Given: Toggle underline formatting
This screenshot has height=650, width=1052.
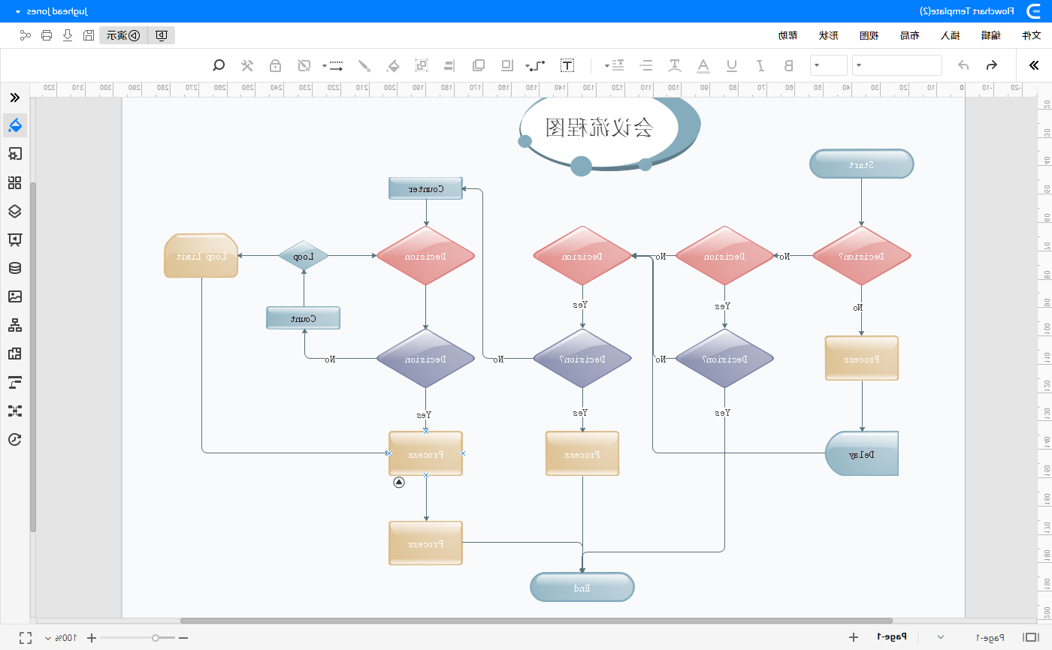Looking at the screenshot, I should point(732,65).
